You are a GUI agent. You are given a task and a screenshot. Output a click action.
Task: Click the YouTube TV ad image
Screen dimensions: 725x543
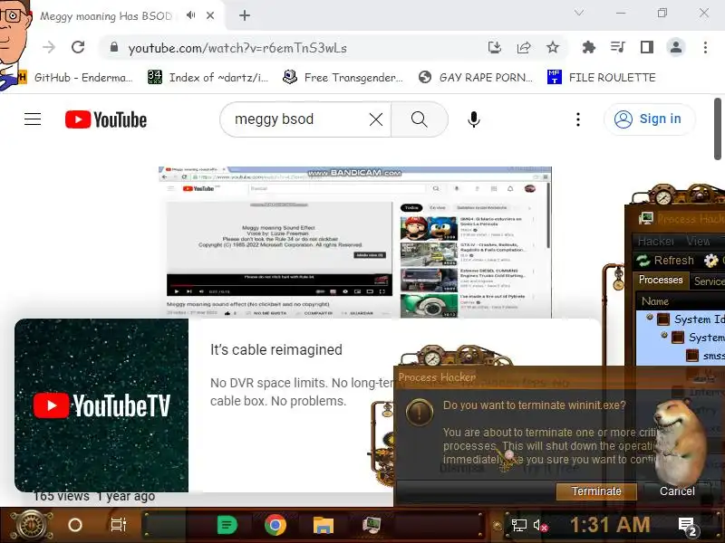[101, 405]
